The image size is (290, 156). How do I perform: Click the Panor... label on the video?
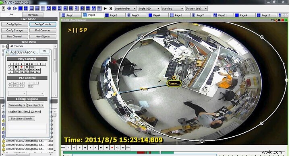coord(174,84)
